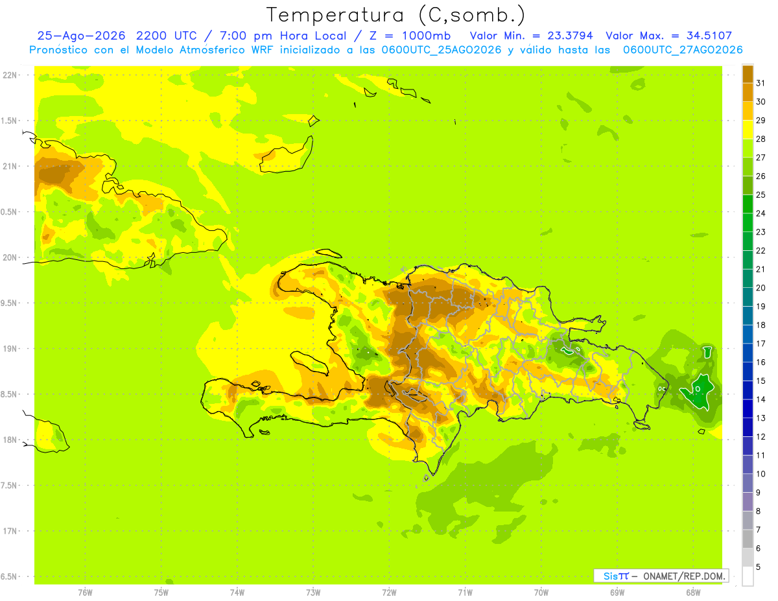Click the lime legend swatch between 27 and 28
The height and width of the screenshot is (601, 778).
[x=748, y=148]
